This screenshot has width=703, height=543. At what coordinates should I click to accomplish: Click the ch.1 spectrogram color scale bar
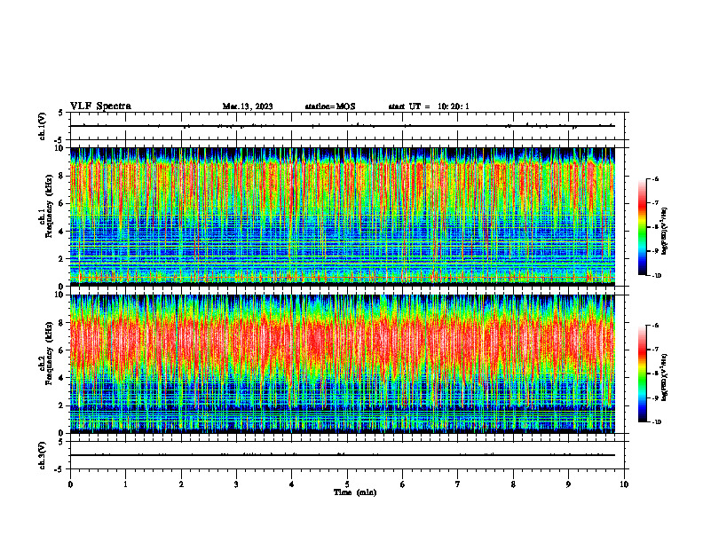point(643,227)
